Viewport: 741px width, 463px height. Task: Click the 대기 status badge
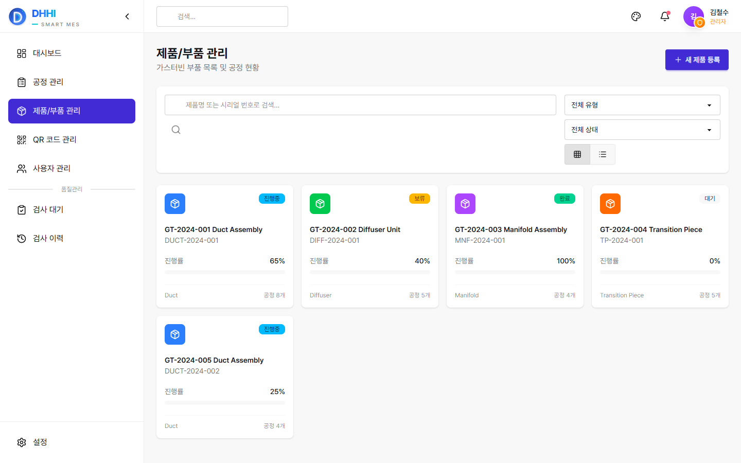710,199
